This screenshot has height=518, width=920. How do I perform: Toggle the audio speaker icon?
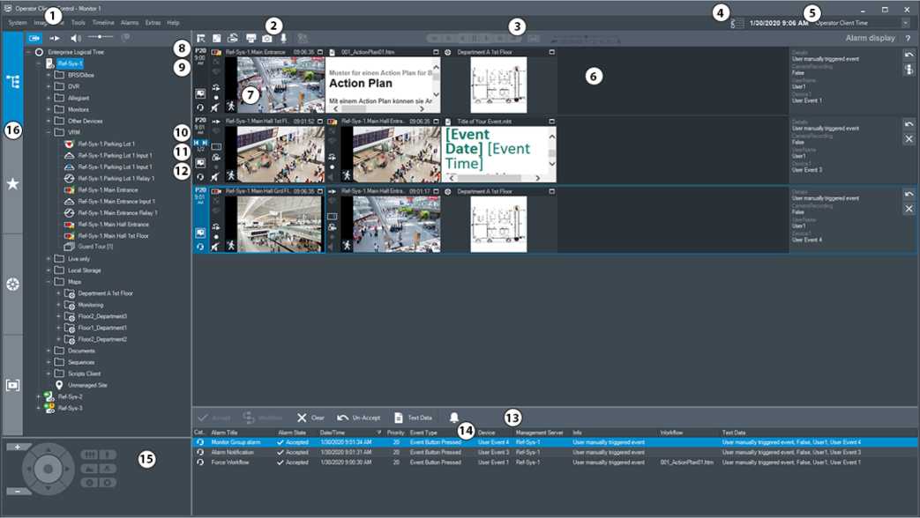[x=76, y=38]
